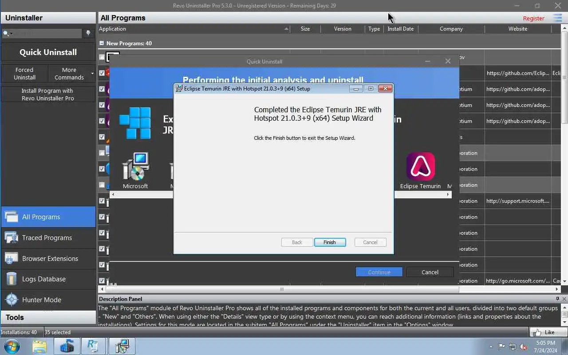Click the R-lettered taskbar icon
Viewport: 568px width, 355px height.
coord(93,346)
